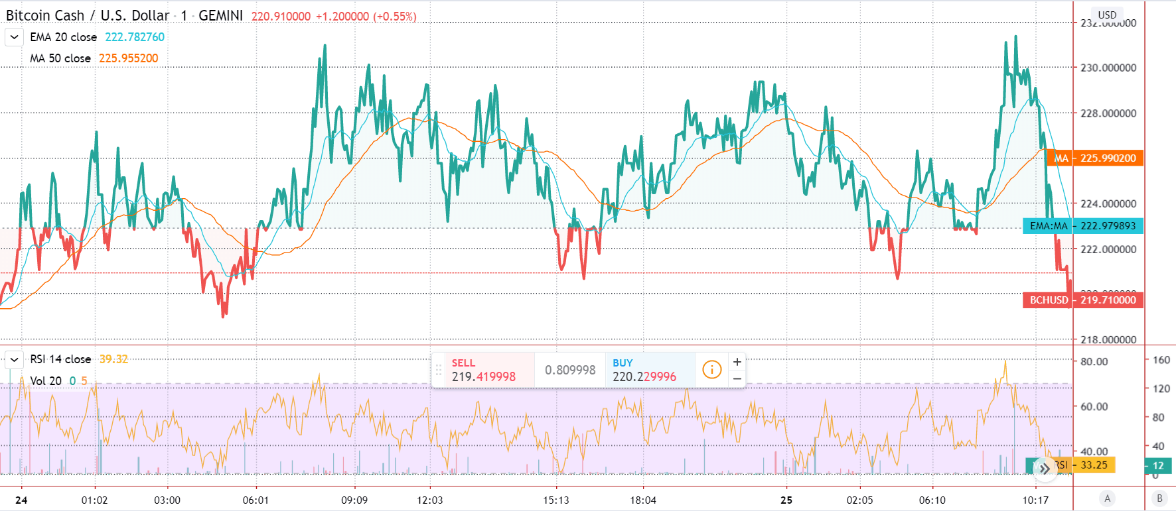Select the RSI 14 close indicator legend
1176x511 pixels.
[x=60, y=359]
